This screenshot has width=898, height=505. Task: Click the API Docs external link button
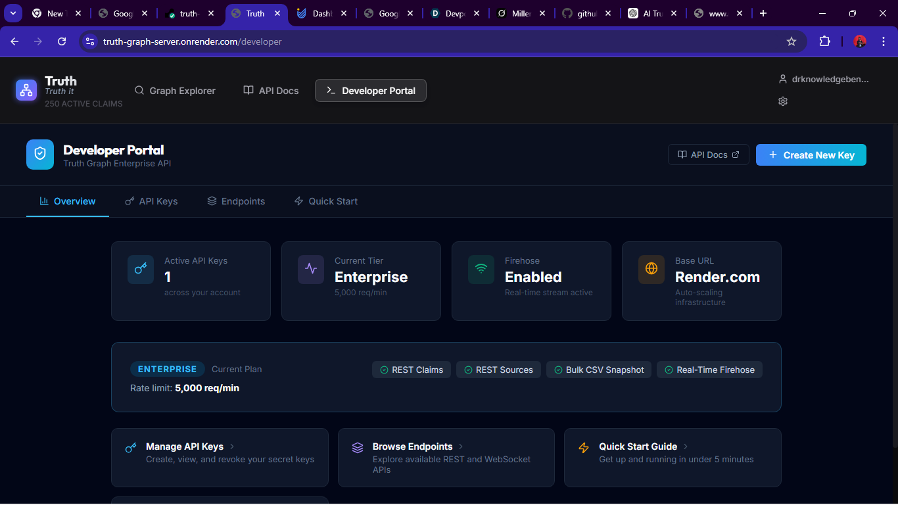pos(709,155)
